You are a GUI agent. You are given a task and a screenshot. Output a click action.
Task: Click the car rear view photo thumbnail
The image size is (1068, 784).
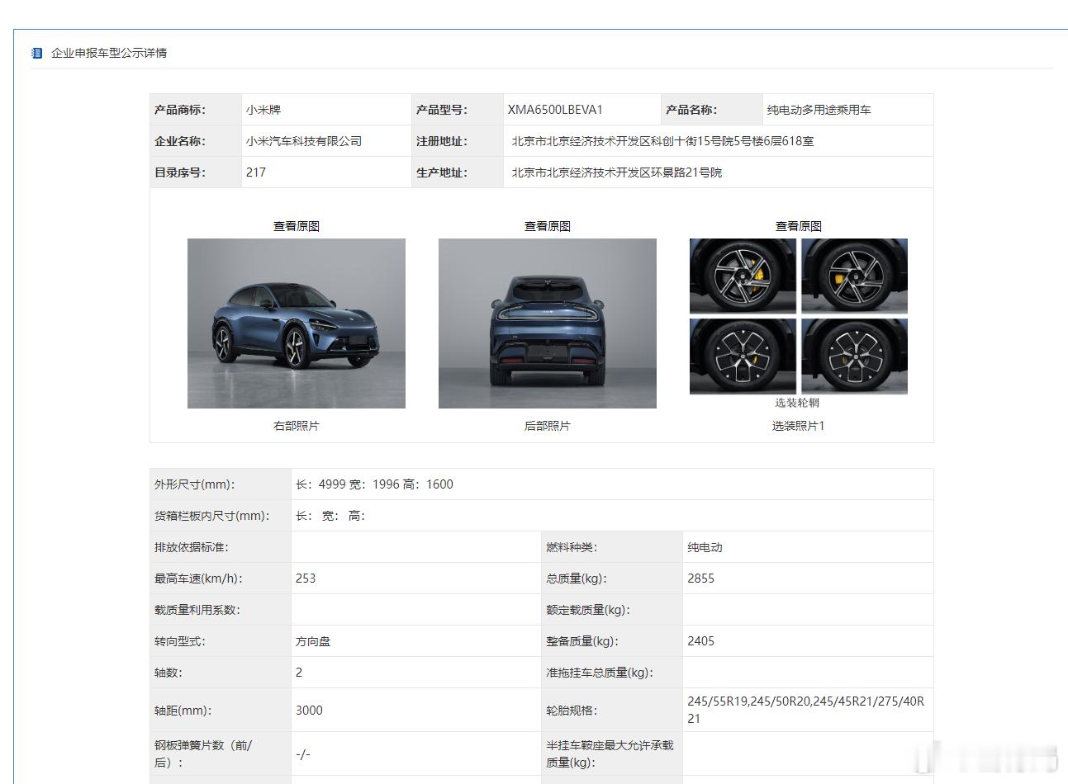tap(548, 324)
